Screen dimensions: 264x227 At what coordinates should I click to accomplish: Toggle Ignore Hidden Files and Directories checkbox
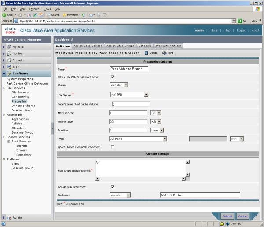pos(112,147)
